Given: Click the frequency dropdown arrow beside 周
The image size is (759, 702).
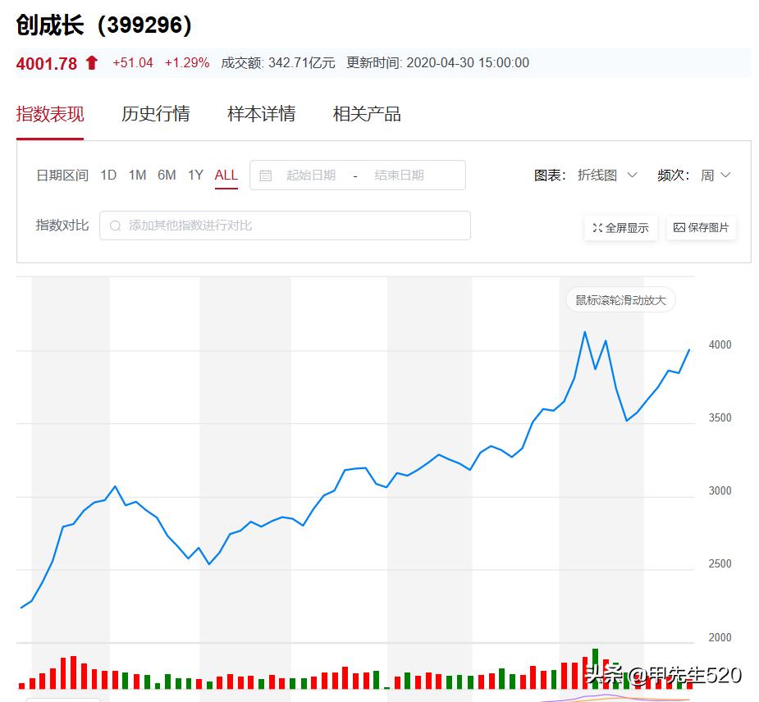Looking at the screenshot, I should [x=727, y=175].
